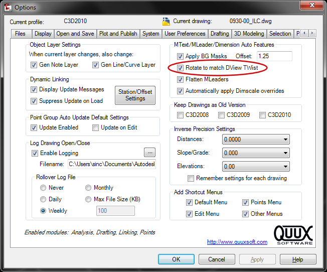
Task: Toggle Edit Menu shortcut checkbox
Action: pos(189,214)
